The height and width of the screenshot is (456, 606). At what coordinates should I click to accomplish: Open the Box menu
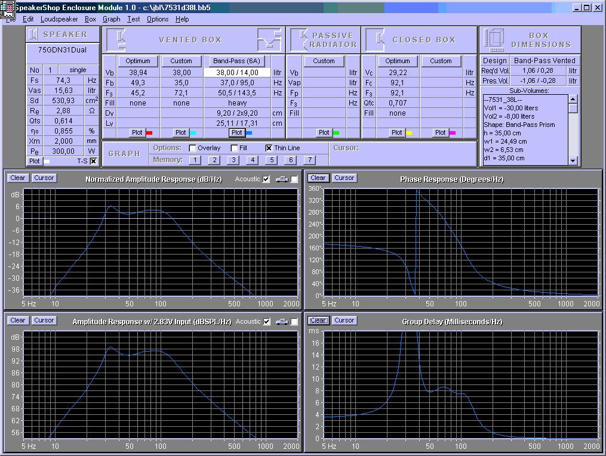click(x=90, y=19)
